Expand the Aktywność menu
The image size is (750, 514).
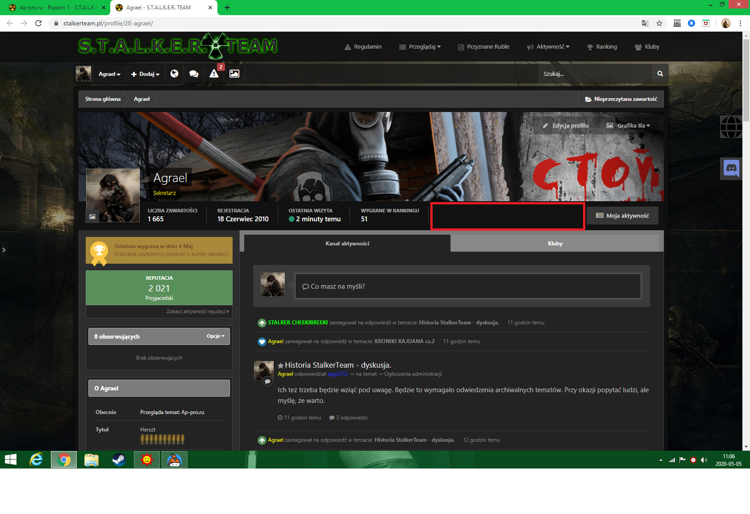548,47
